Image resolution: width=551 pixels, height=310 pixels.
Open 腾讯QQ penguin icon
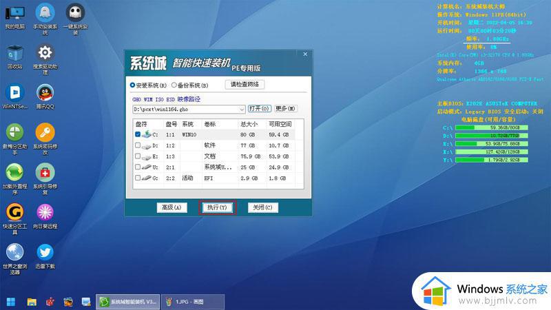(x=45, y=96)
